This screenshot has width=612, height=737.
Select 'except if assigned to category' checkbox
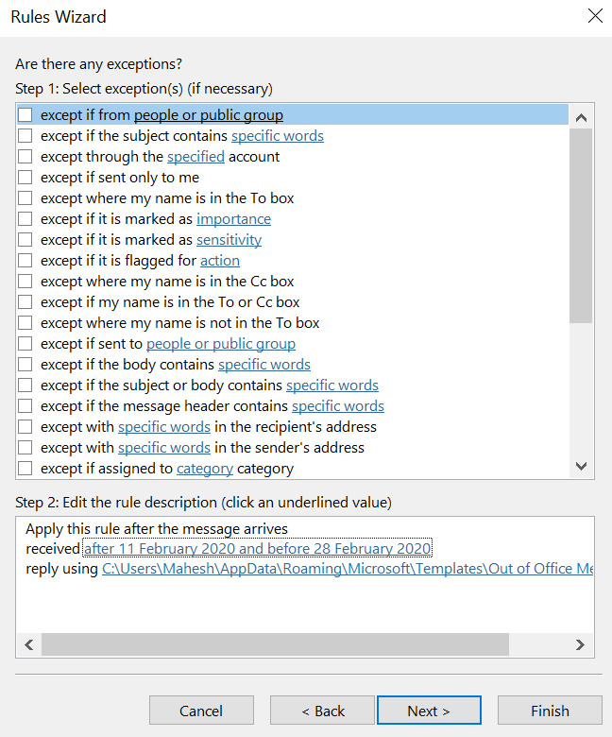(25, 469)
